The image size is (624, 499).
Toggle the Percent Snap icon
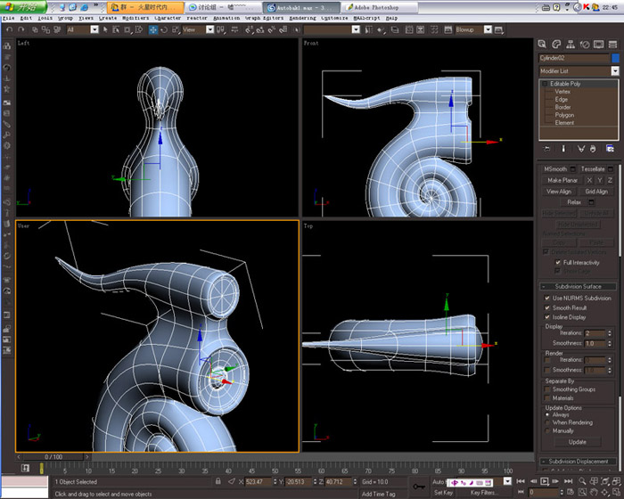tap(271, 29)
